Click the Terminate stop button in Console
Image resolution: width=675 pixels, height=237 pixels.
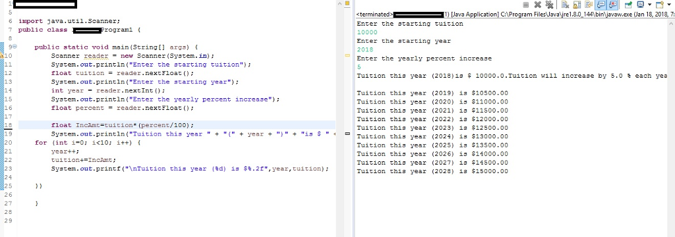coord(525,5)
